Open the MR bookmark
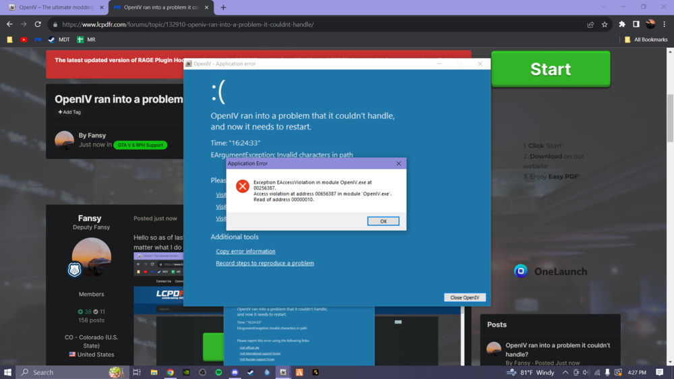 point(86,40)
